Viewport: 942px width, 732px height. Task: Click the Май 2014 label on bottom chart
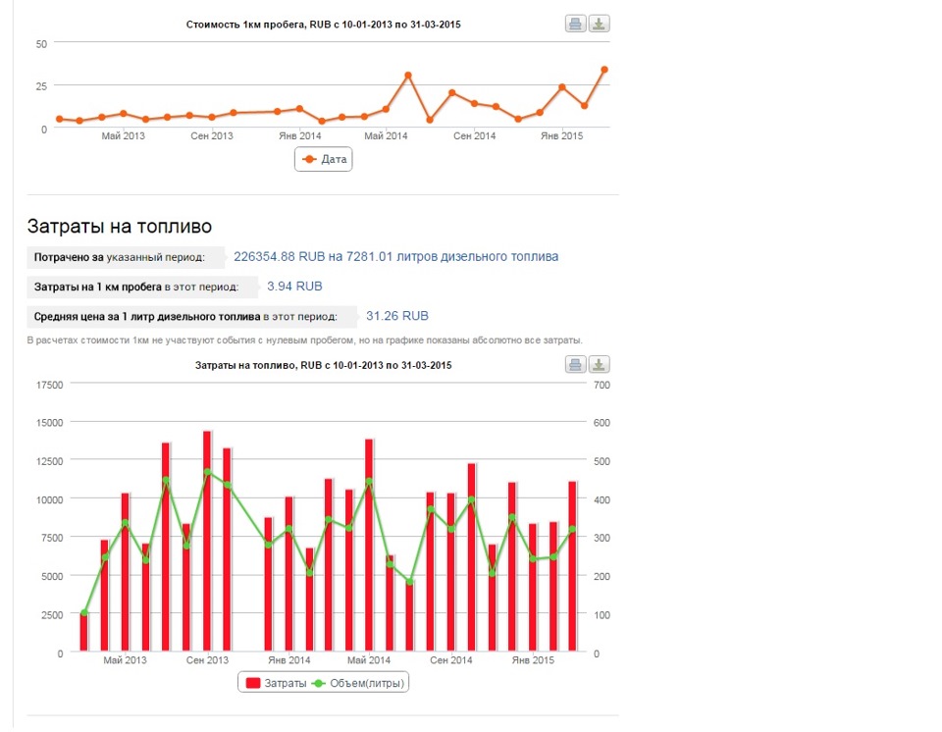click(369, 660)
